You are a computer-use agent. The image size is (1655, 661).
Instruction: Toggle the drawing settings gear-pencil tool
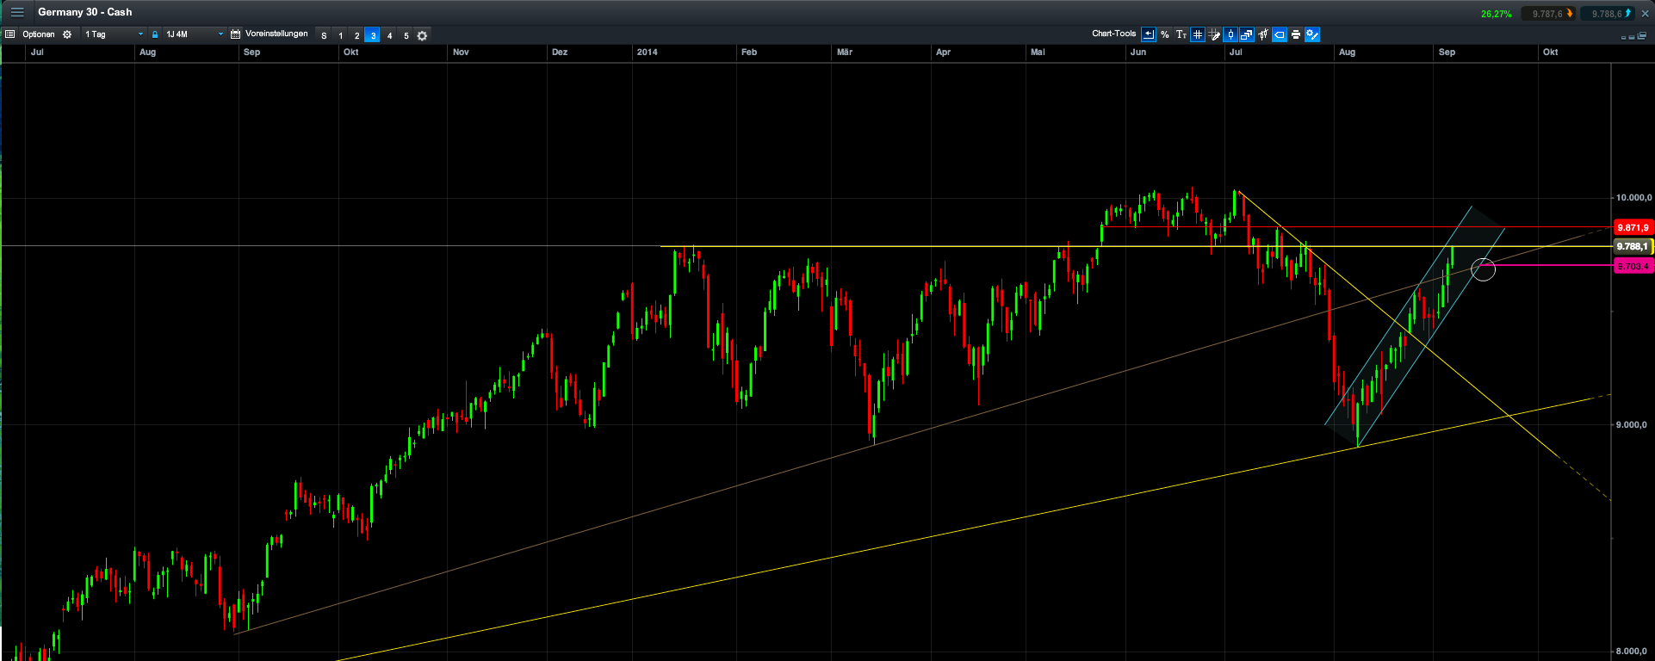point(1312,34)
